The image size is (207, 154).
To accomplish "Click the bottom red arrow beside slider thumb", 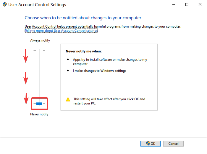I will tap(26, 99).
